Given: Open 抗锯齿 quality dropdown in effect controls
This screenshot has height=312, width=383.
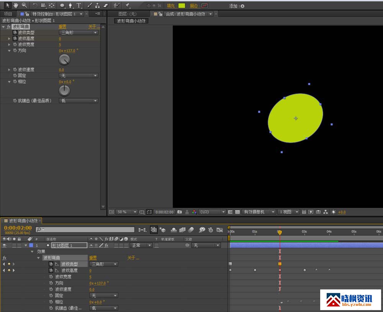Looking at the screenshot, I should 79,101.
